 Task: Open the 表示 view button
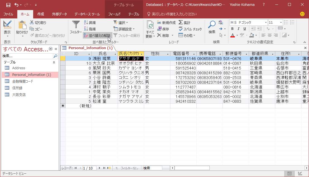click(x=7, y=29)
